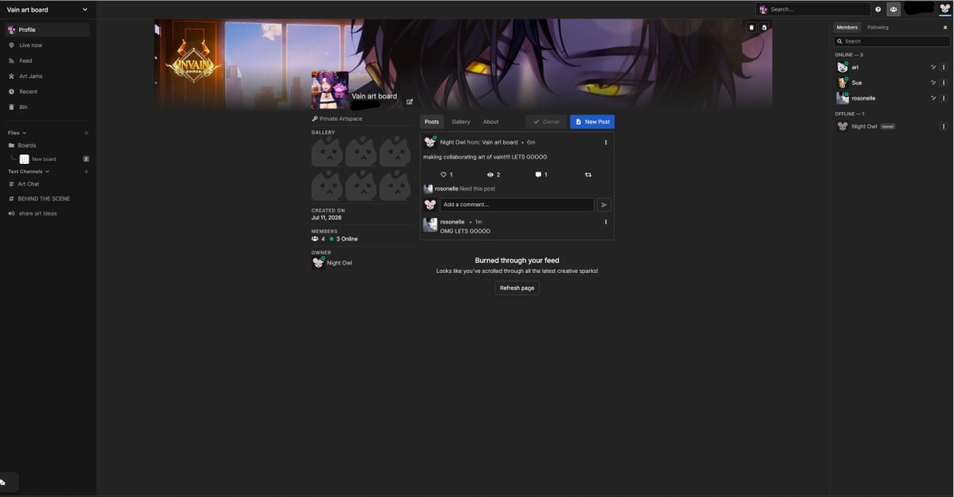Screen dimensions: 954x497
Task: Click the Private Artspace label
Action: [x=337, y=118]
